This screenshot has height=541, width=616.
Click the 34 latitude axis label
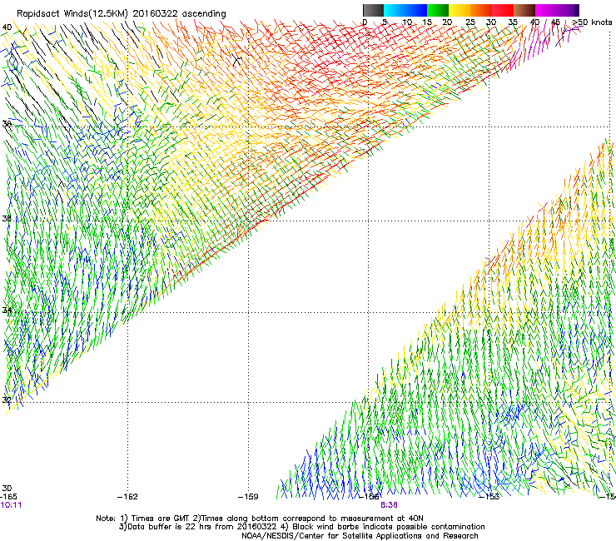pyautogui.click(x=7, y=310)
